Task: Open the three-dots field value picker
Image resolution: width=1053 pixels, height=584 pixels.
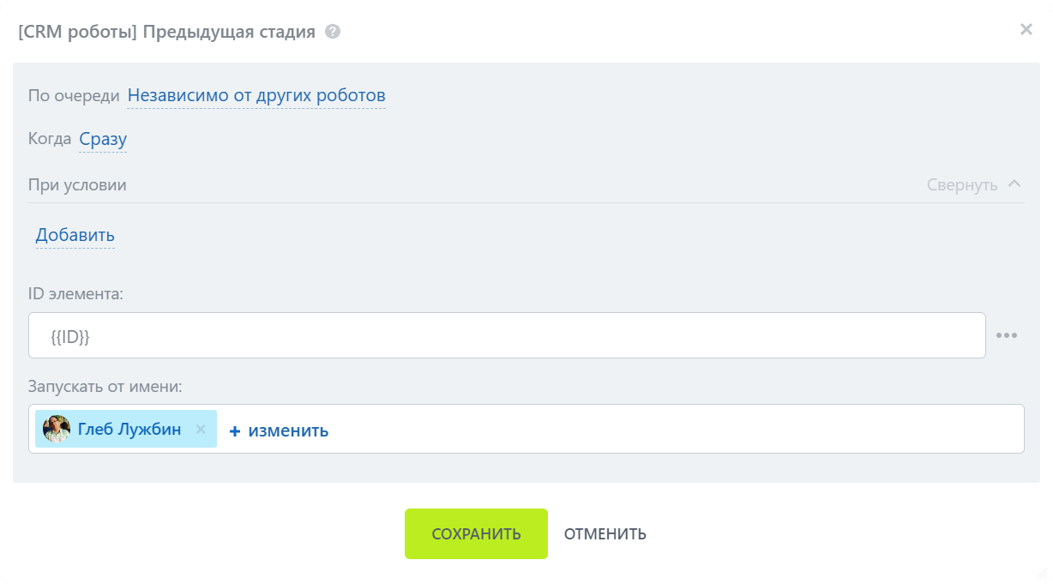Action: 1007,335
